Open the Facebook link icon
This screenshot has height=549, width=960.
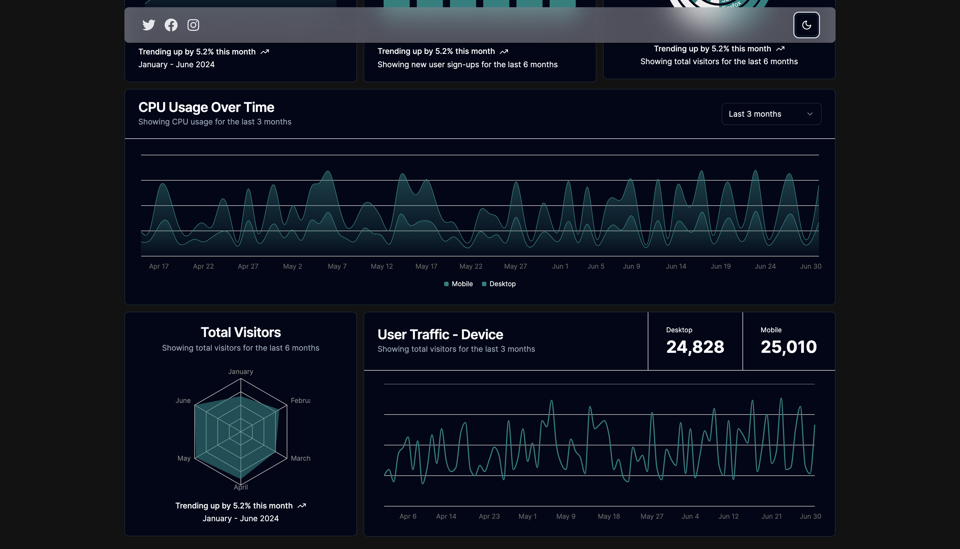[171, 25]
